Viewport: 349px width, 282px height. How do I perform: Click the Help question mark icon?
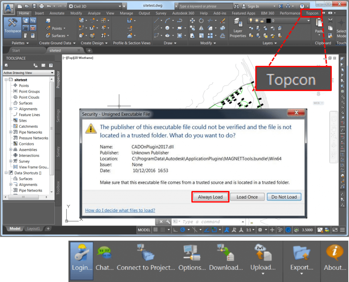pos(302,6)
